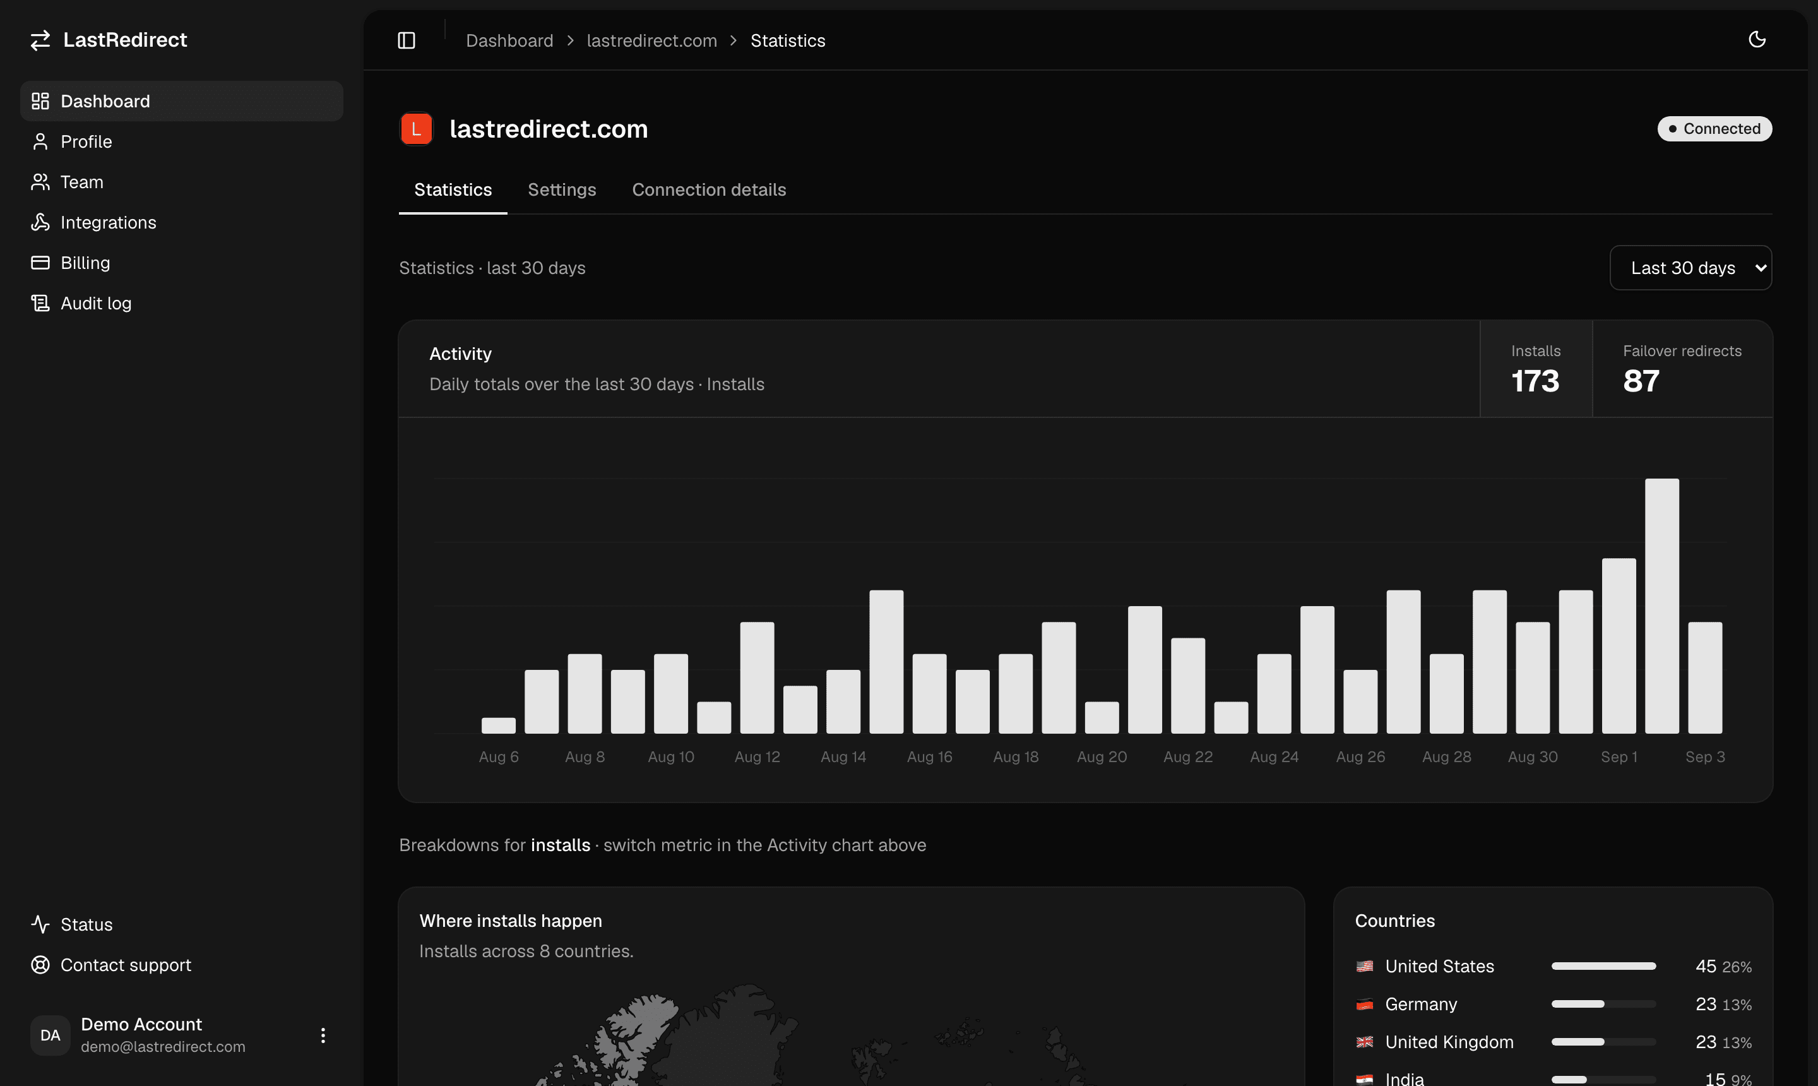The width and height of the screenshot is (1818, 1086).
Task: Click the Integrations webhook icon
Action: click(40, 222)
